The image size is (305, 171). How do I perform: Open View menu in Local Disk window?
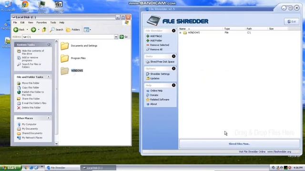tap(30, 23)
